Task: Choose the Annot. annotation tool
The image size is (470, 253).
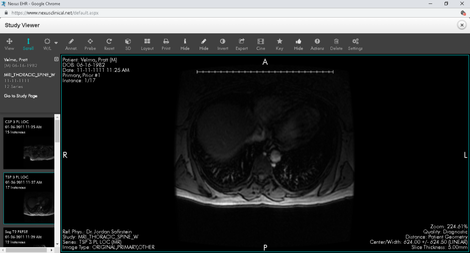Action: pyautogui.click(x=71, y=44)
